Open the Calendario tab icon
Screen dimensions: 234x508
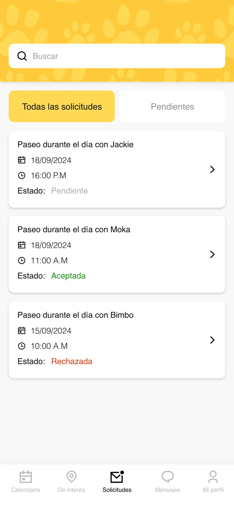pyautogui.click(x=26, y=477)
